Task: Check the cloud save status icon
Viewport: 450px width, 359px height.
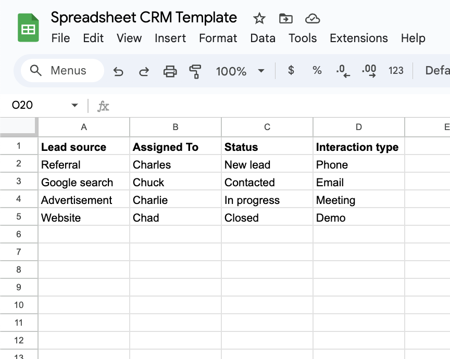Action: point(312,19)
